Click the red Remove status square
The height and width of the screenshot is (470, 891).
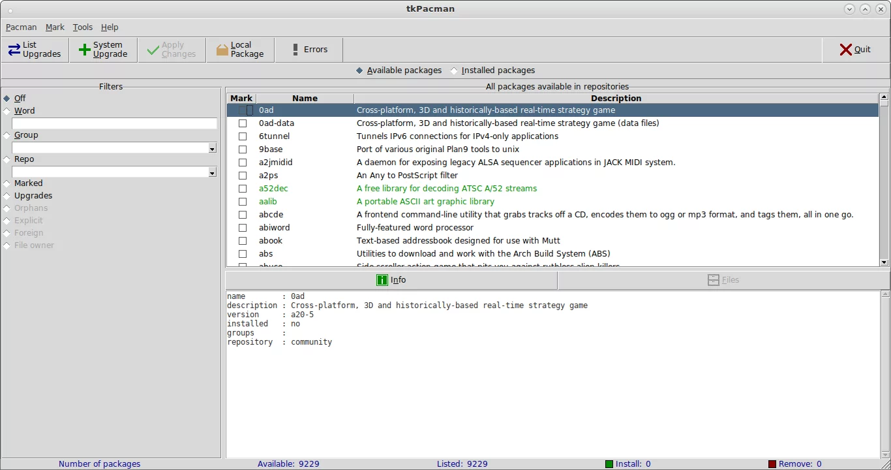point(772,464)
